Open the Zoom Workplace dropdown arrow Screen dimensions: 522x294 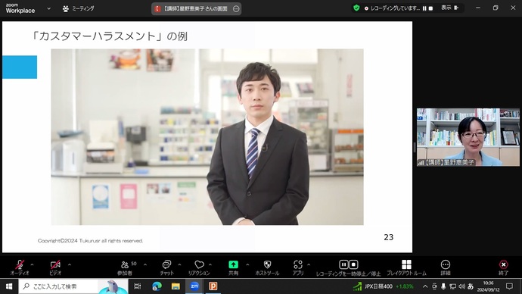click(x=48, y=8)
